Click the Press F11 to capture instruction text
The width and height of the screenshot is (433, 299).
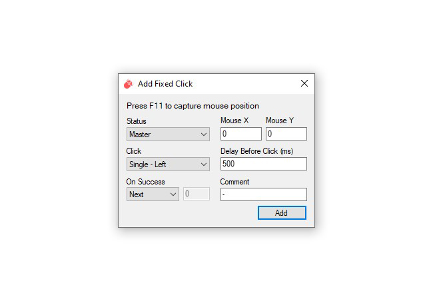[x=193, y=106]
